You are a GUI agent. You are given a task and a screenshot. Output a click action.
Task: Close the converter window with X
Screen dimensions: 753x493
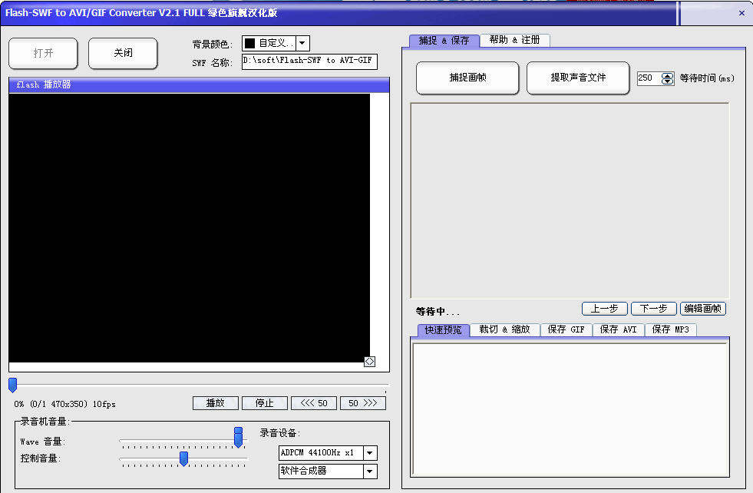[x=741, y=14]
